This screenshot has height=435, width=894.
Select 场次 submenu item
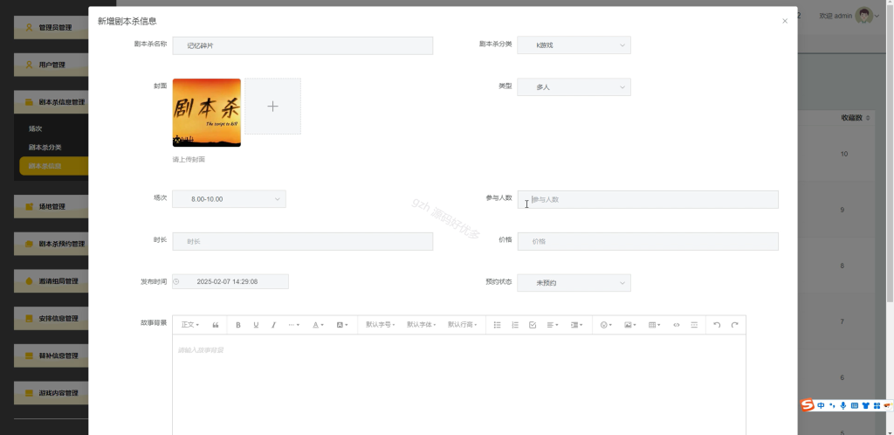[35, 129]
